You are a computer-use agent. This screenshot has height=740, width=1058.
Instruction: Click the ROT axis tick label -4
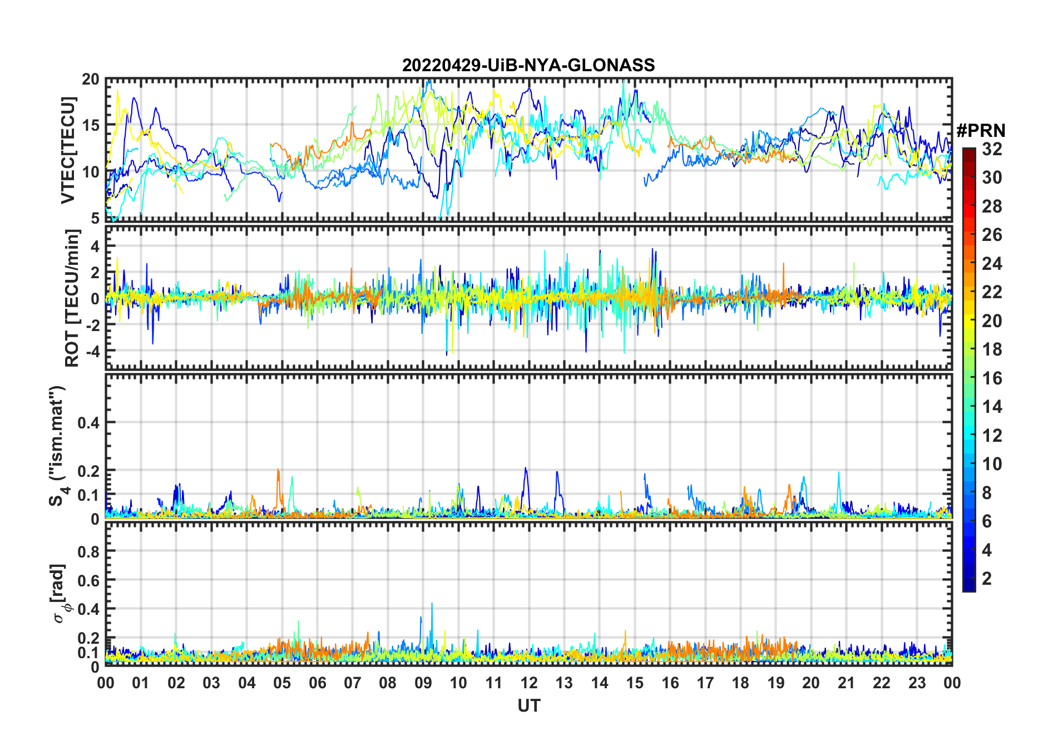[x=92, y=352]
